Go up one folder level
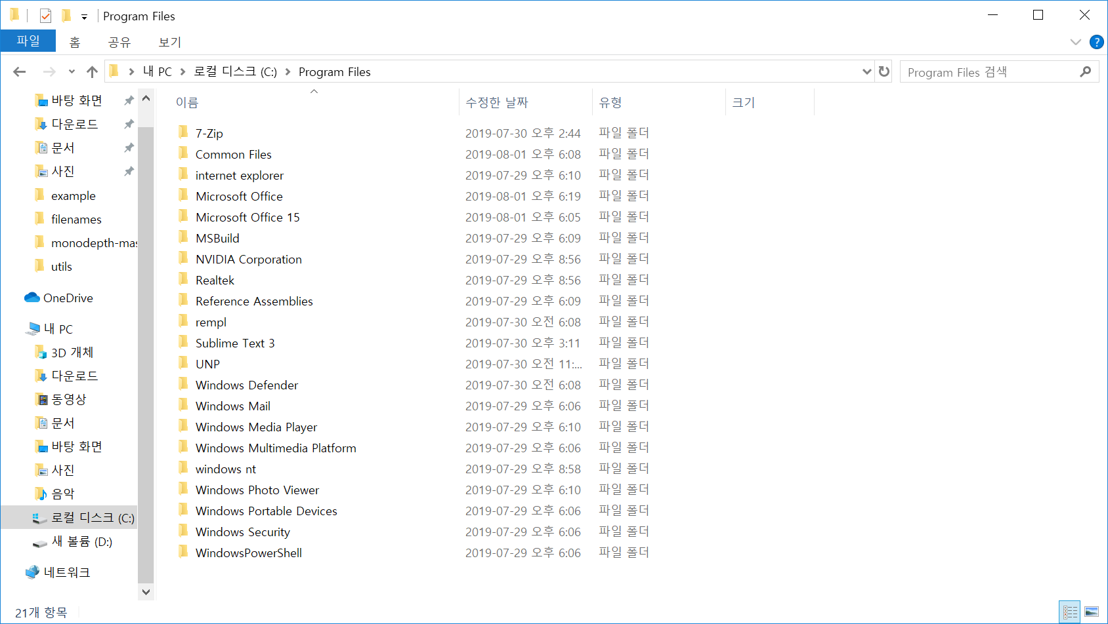Image resolution: width=1108 pixels, height=624 pixels. coord(92,71)
